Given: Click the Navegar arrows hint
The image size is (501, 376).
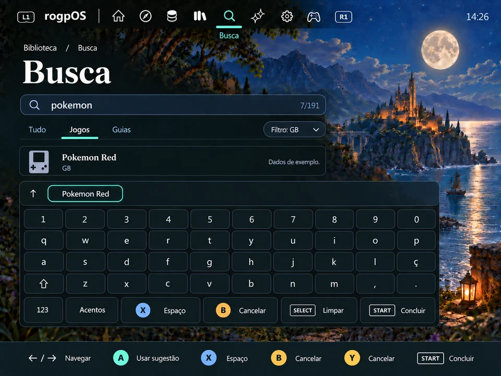Looking at the screenshot, I should pyautogui.click(x=59, y=358).
